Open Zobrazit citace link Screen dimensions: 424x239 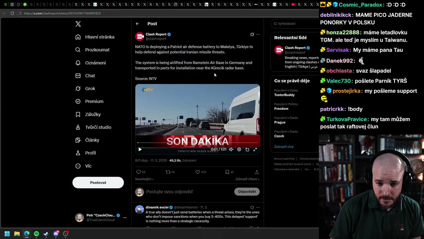(247, 179)
